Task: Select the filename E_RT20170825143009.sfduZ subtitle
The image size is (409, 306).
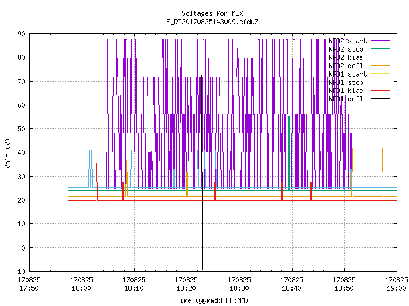Action: tap(212, 22)
